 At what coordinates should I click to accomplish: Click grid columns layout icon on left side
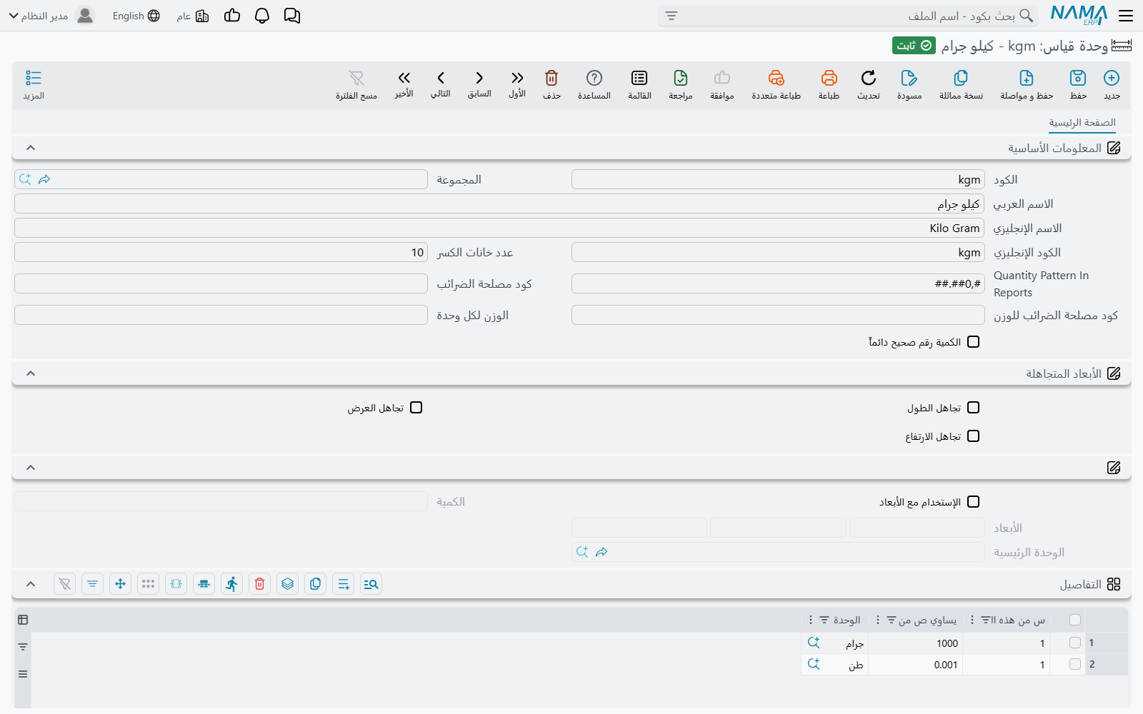23,620
